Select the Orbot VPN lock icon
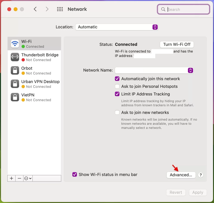 (15, 70)
